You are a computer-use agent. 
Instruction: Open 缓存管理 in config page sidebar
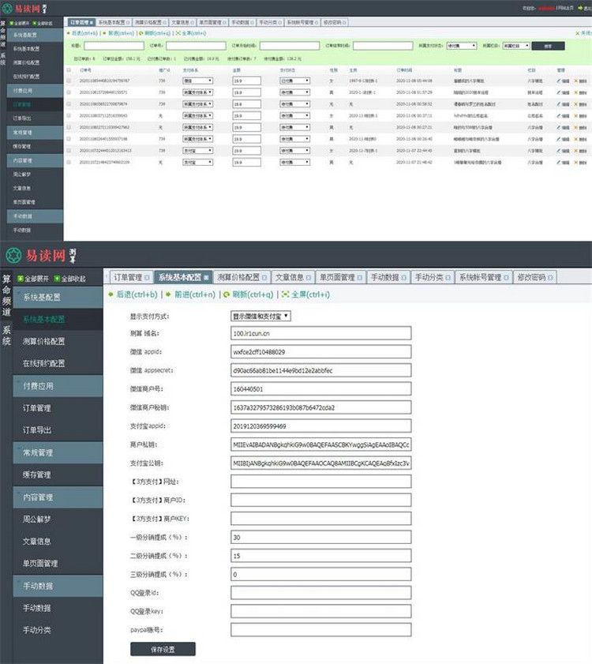tap(58, 475)
